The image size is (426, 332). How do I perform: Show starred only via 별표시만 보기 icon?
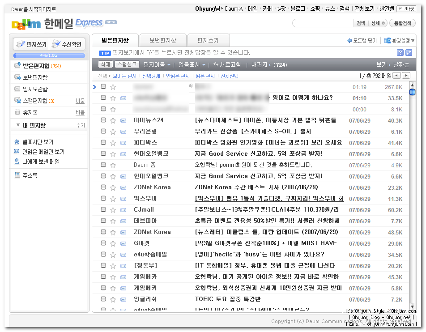tap(17, 141)
